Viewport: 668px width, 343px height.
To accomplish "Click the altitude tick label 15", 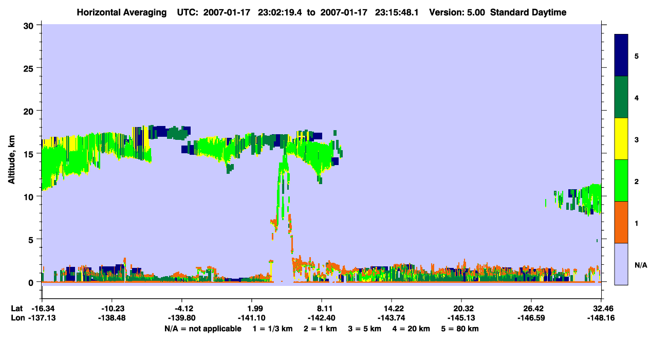I will point(29,154).
